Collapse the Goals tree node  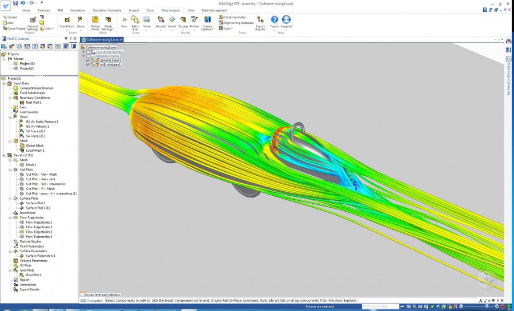point(10,117)
